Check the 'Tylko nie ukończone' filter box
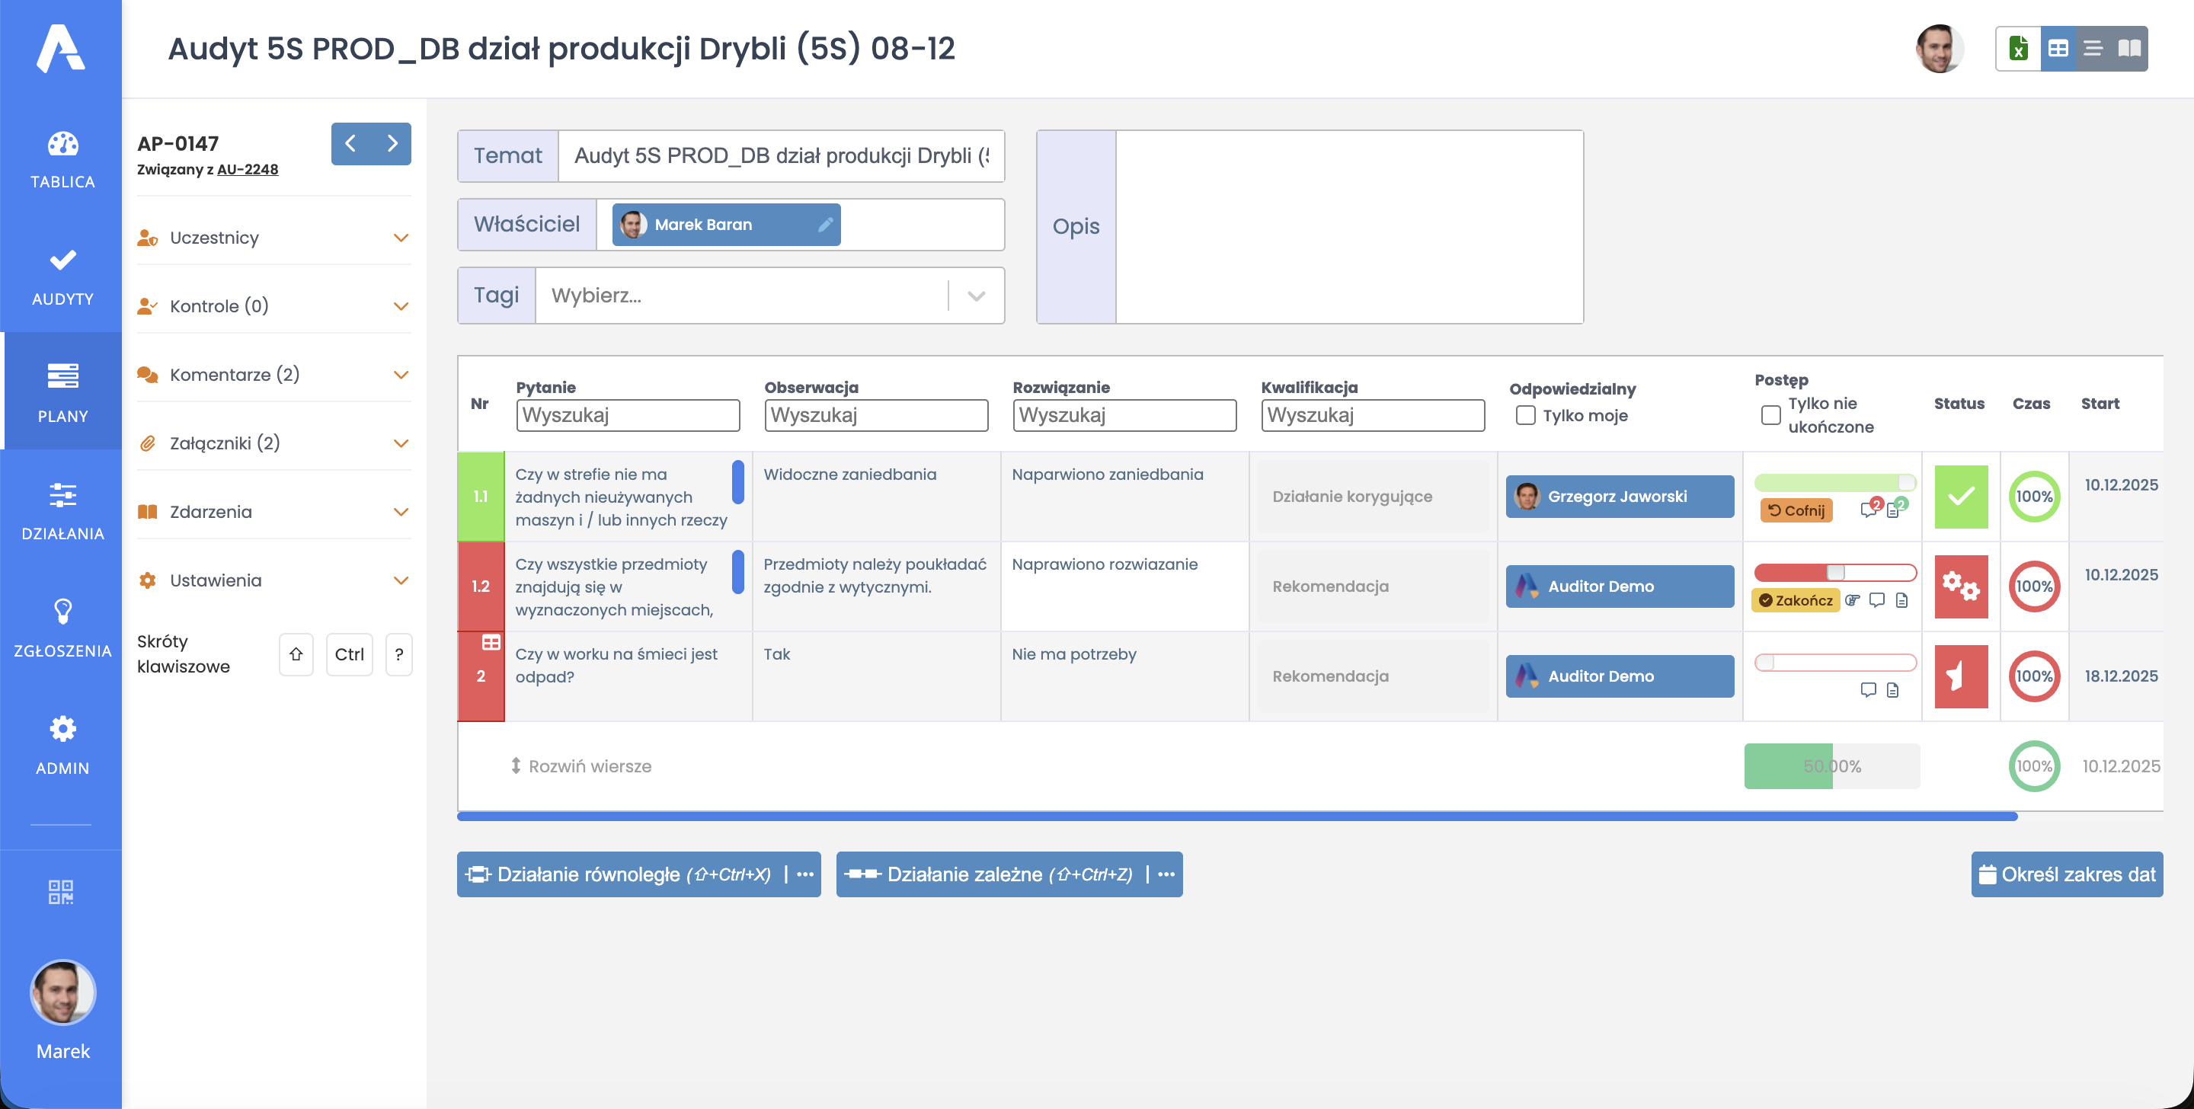 coord(1770,415)
